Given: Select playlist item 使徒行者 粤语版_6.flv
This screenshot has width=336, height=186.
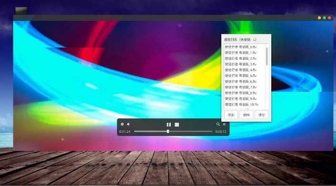Looking at the screenshot, I should (x=245, y=81).
